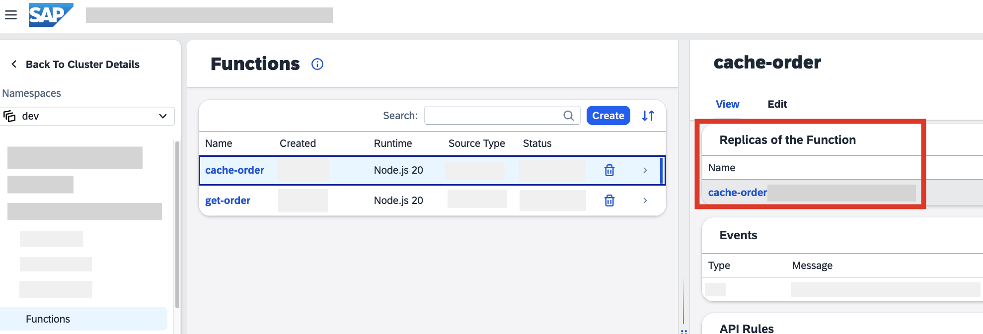Delete the get-order function
983x334 pixels.
(x=609, y=200)
